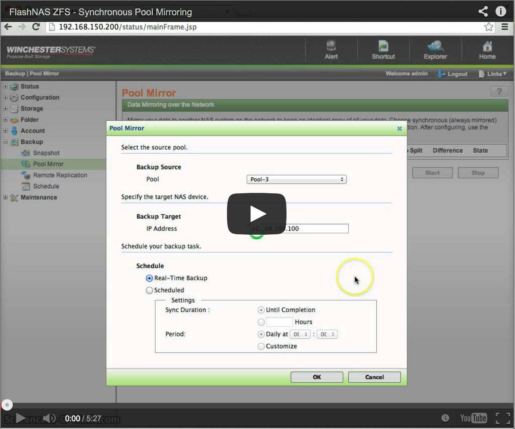
Task: Click the Watch Later clock icon
Action: [x=445, y=418]
